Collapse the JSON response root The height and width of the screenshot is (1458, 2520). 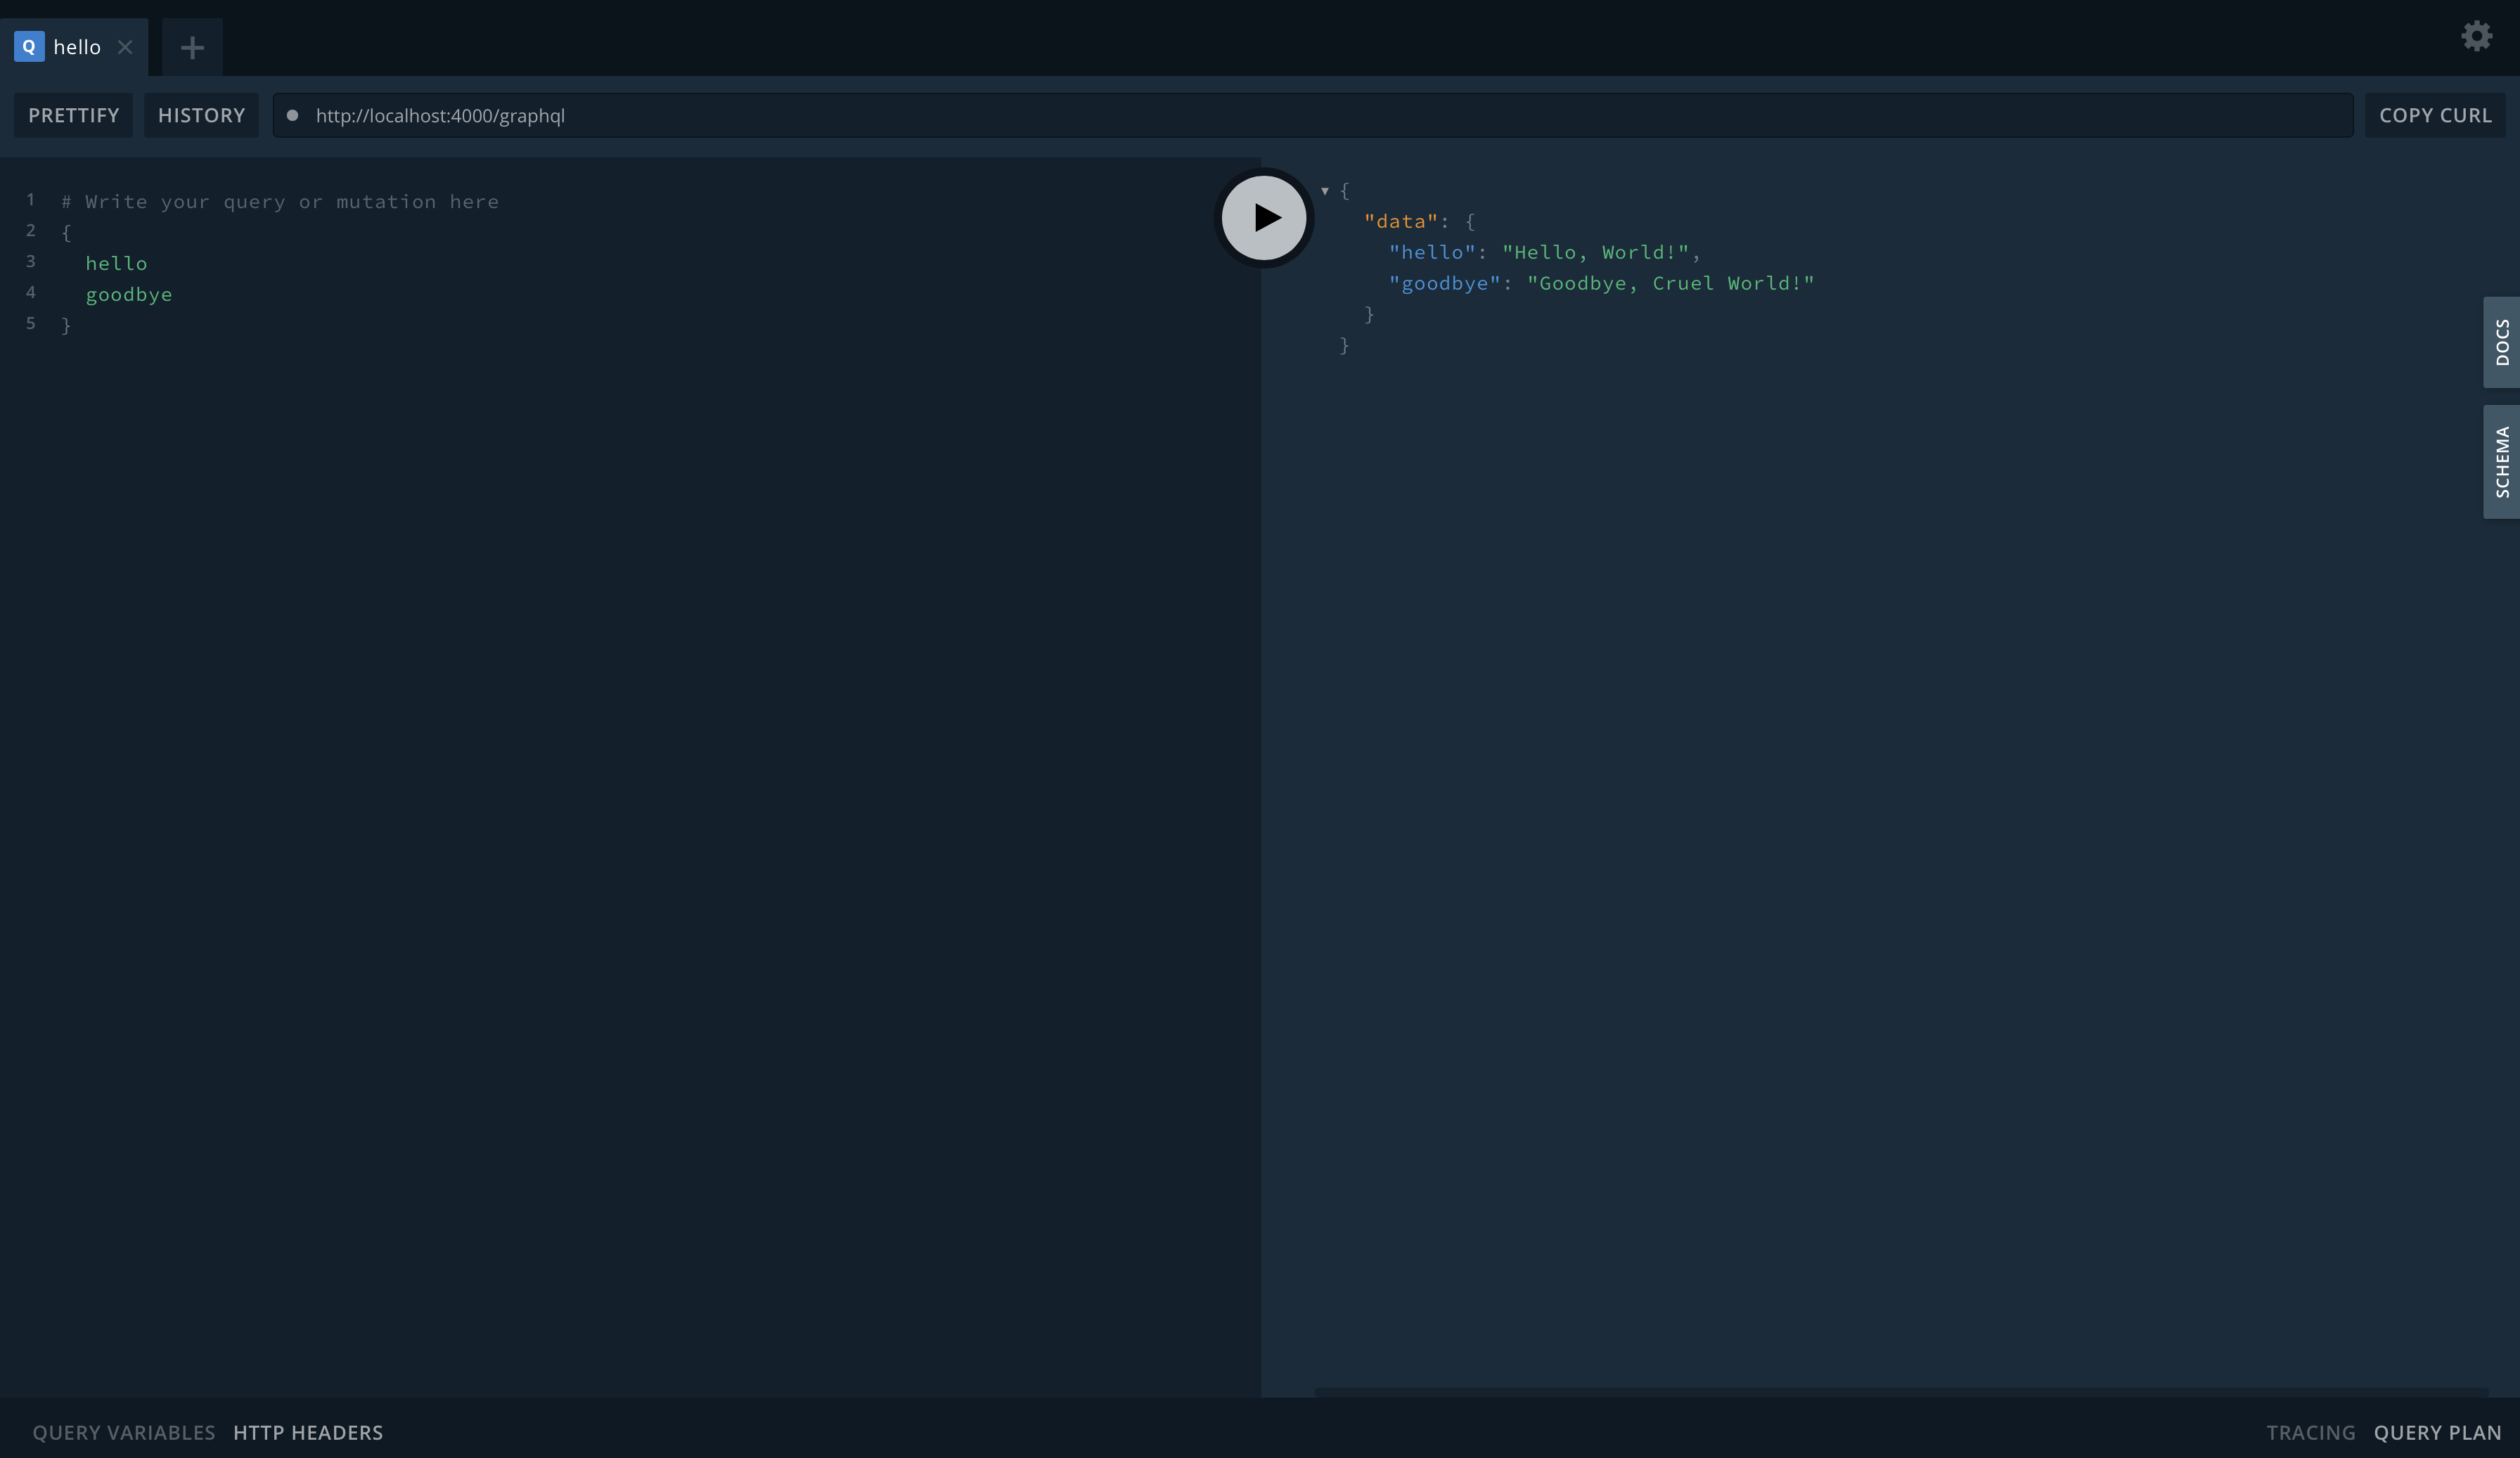coord(1325,190)
